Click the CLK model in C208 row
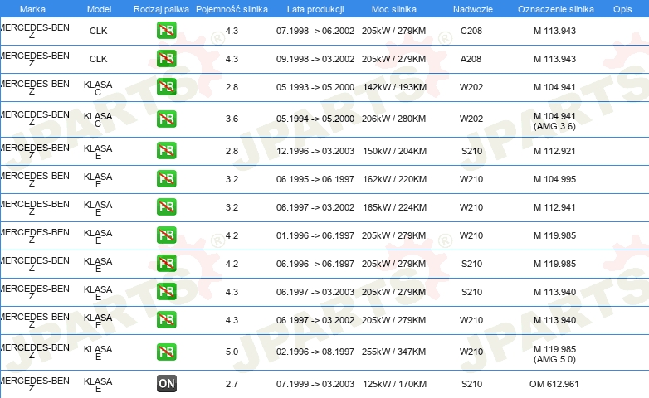This screenshot has height=398, width=649. pos(99,31)
